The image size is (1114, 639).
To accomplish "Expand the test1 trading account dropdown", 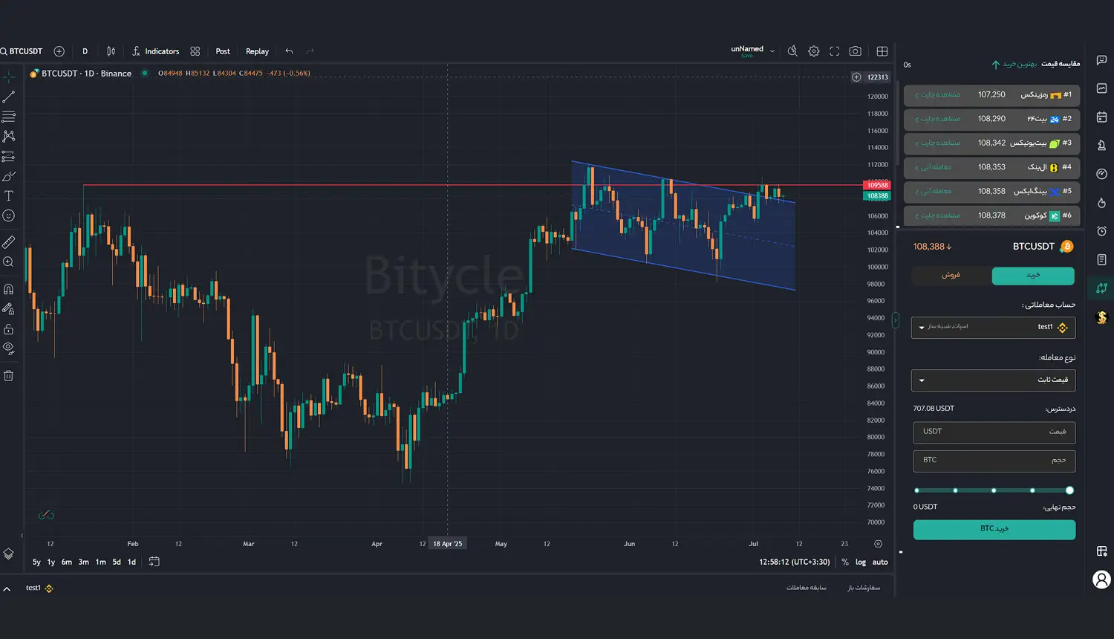I will point(993,327).
